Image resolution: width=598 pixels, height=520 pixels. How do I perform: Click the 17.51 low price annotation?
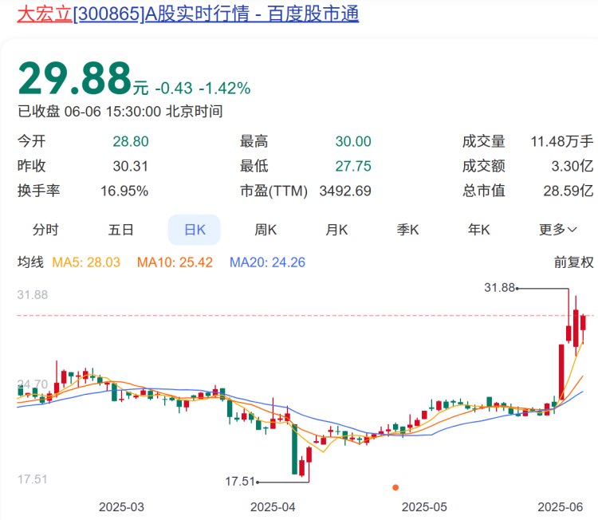tap(239, 482)
